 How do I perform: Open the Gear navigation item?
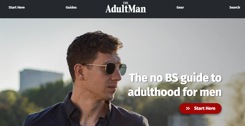point(180,7)
